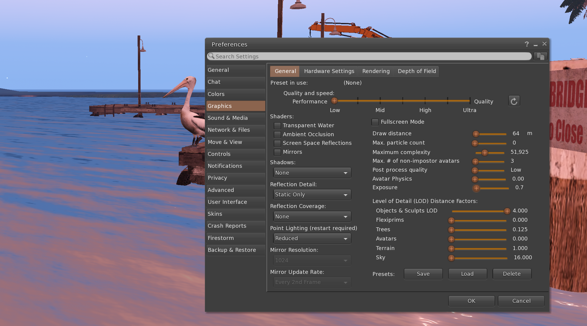587x326 pixels.
Task: Select the Graphics section in sidebar
Action: 235,106
